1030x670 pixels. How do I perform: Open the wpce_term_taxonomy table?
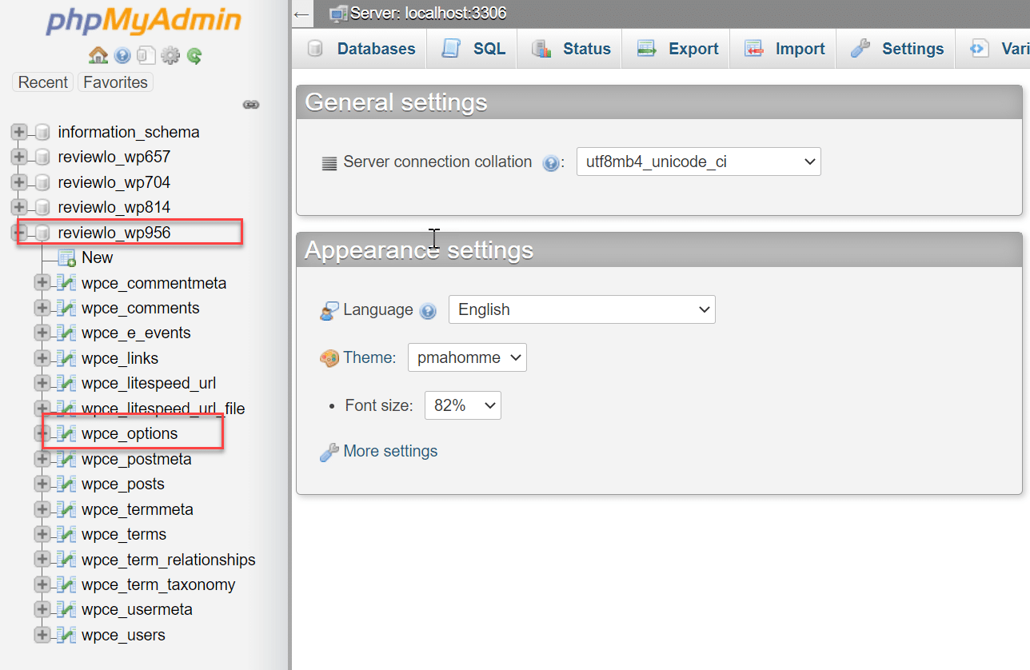pos(158,584)
